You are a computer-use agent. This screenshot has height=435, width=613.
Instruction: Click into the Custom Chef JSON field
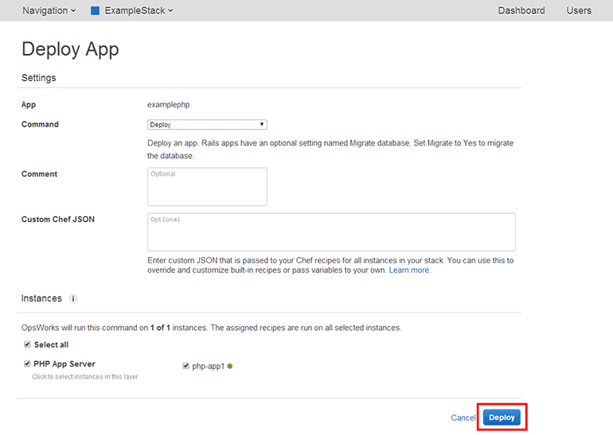331,231
